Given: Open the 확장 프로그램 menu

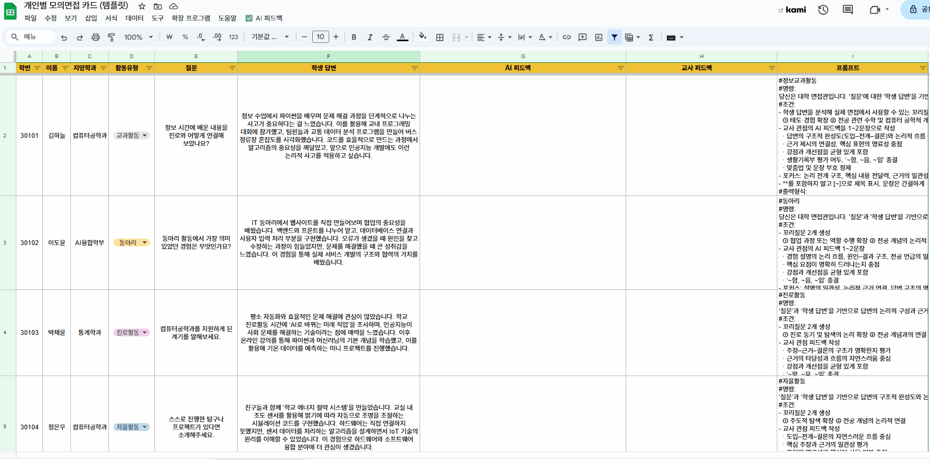Looking at the screenshot, I should click(191, 18).
